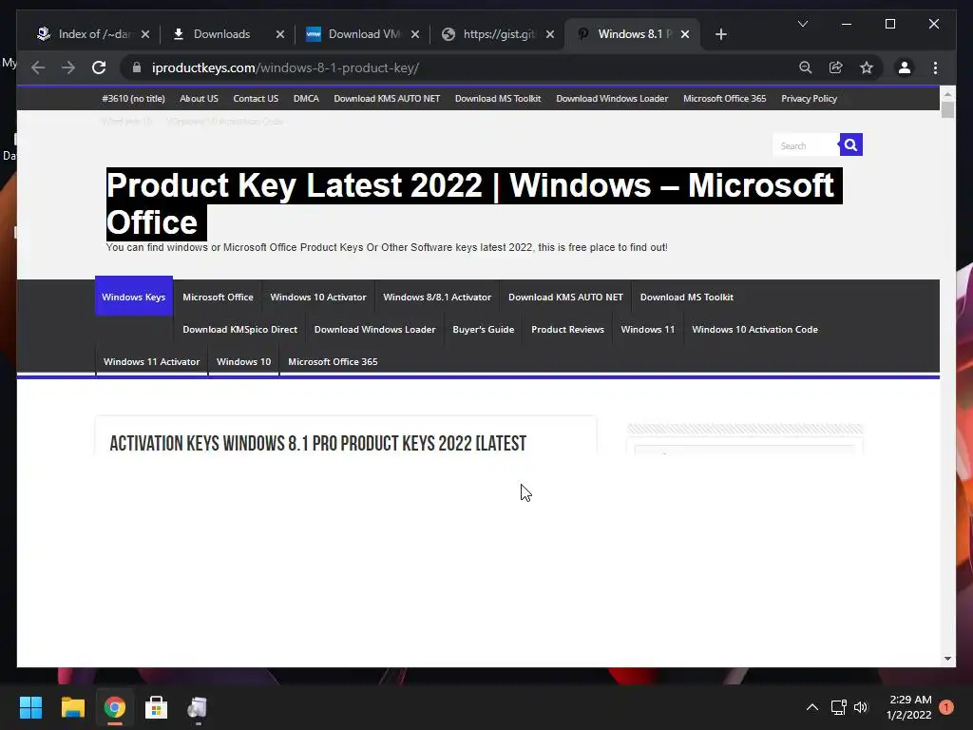The image size is (973, 730).
Task: Open the Privacy Policy link
Action: click(809, 99)
